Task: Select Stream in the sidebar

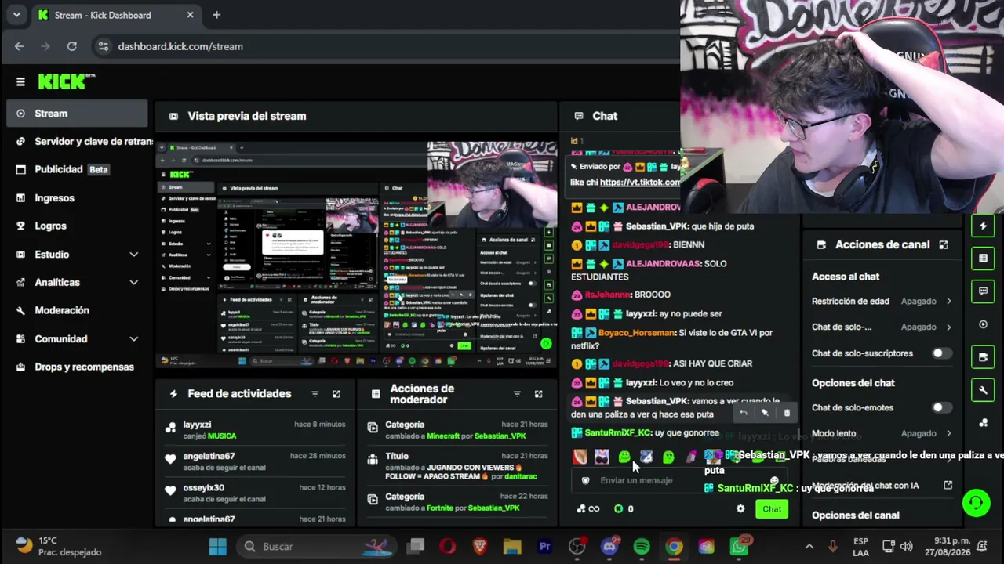Action: pos(77,114)
